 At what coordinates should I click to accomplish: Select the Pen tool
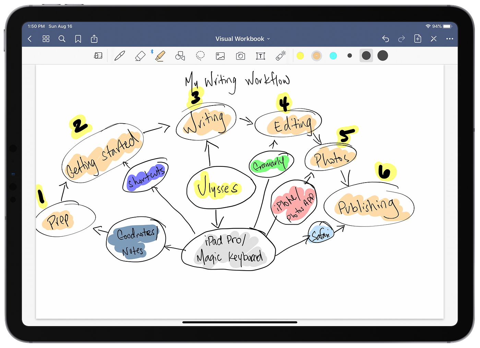pos(120,56)
